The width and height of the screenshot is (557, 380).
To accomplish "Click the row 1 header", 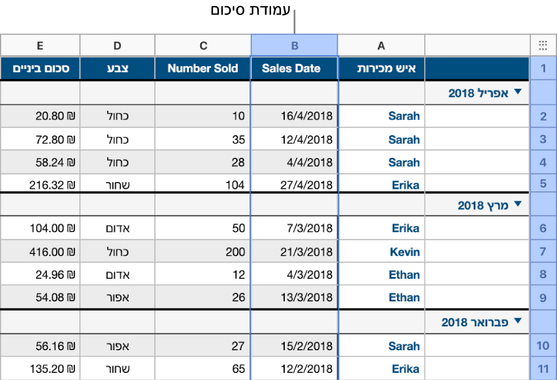I will (x=543, y=68).
